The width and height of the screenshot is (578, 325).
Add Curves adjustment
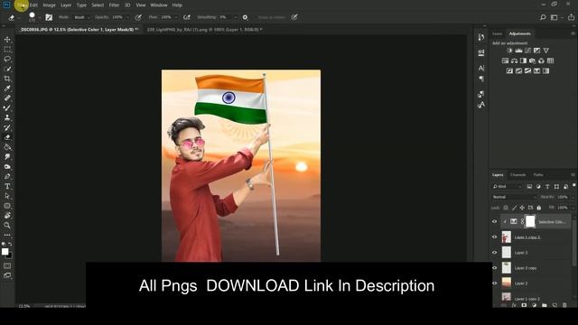point(527,51)
